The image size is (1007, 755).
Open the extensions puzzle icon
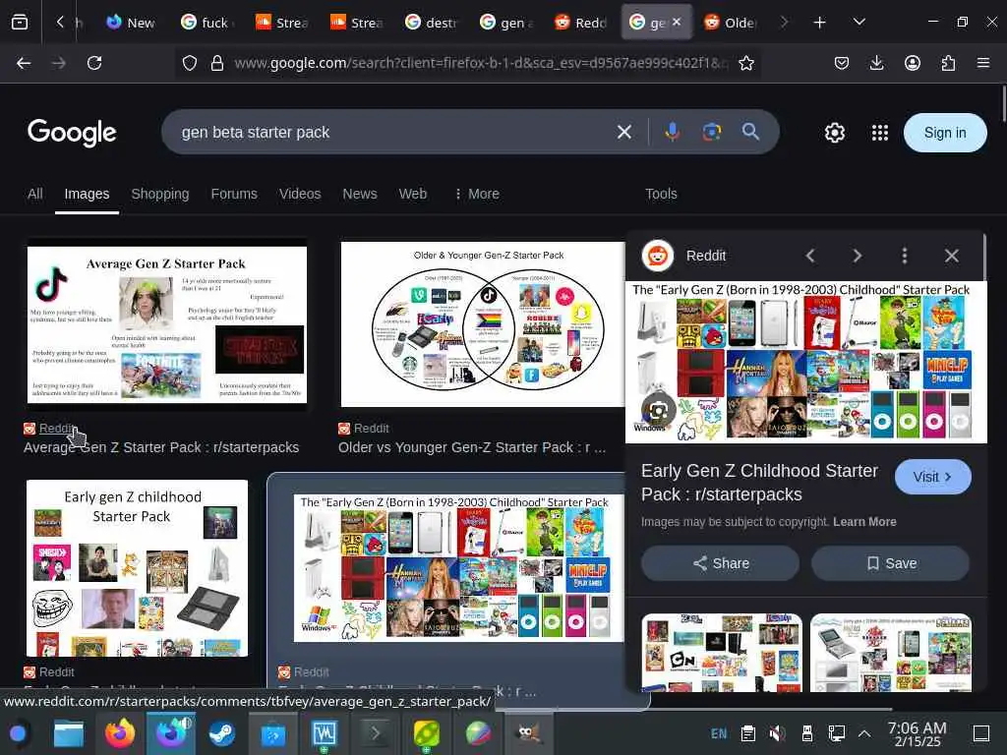pyautogui.click(x=948, y=63)
